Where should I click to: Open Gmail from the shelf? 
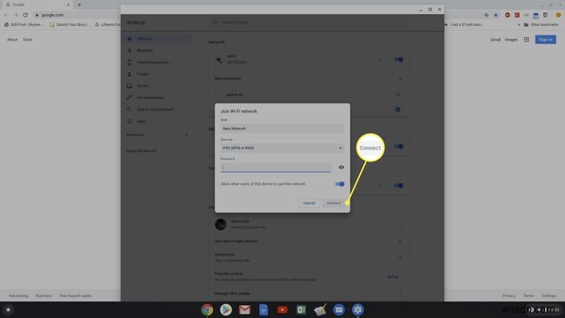point(244,309)
